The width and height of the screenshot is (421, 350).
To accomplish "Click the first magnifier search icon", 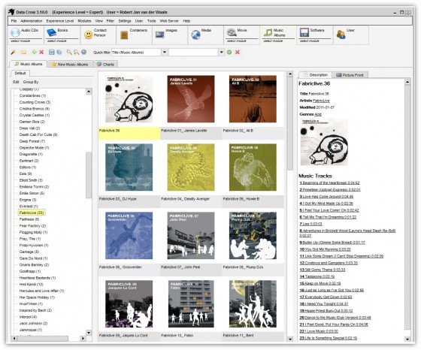I will [x=69, y=52].
